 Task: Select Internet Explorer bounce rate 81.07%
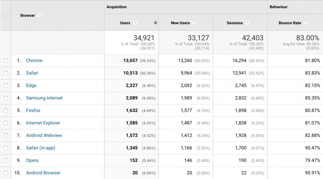click(313, 123)
